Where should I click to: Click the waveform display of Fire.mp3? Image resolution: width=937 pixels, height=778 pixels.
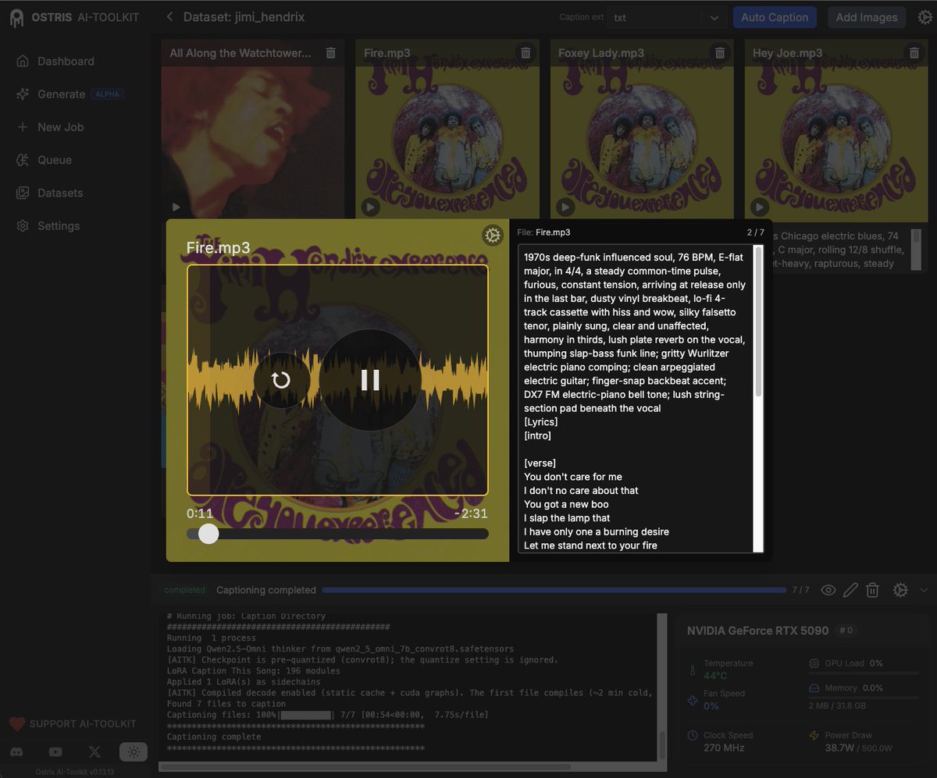pos(337,380)
